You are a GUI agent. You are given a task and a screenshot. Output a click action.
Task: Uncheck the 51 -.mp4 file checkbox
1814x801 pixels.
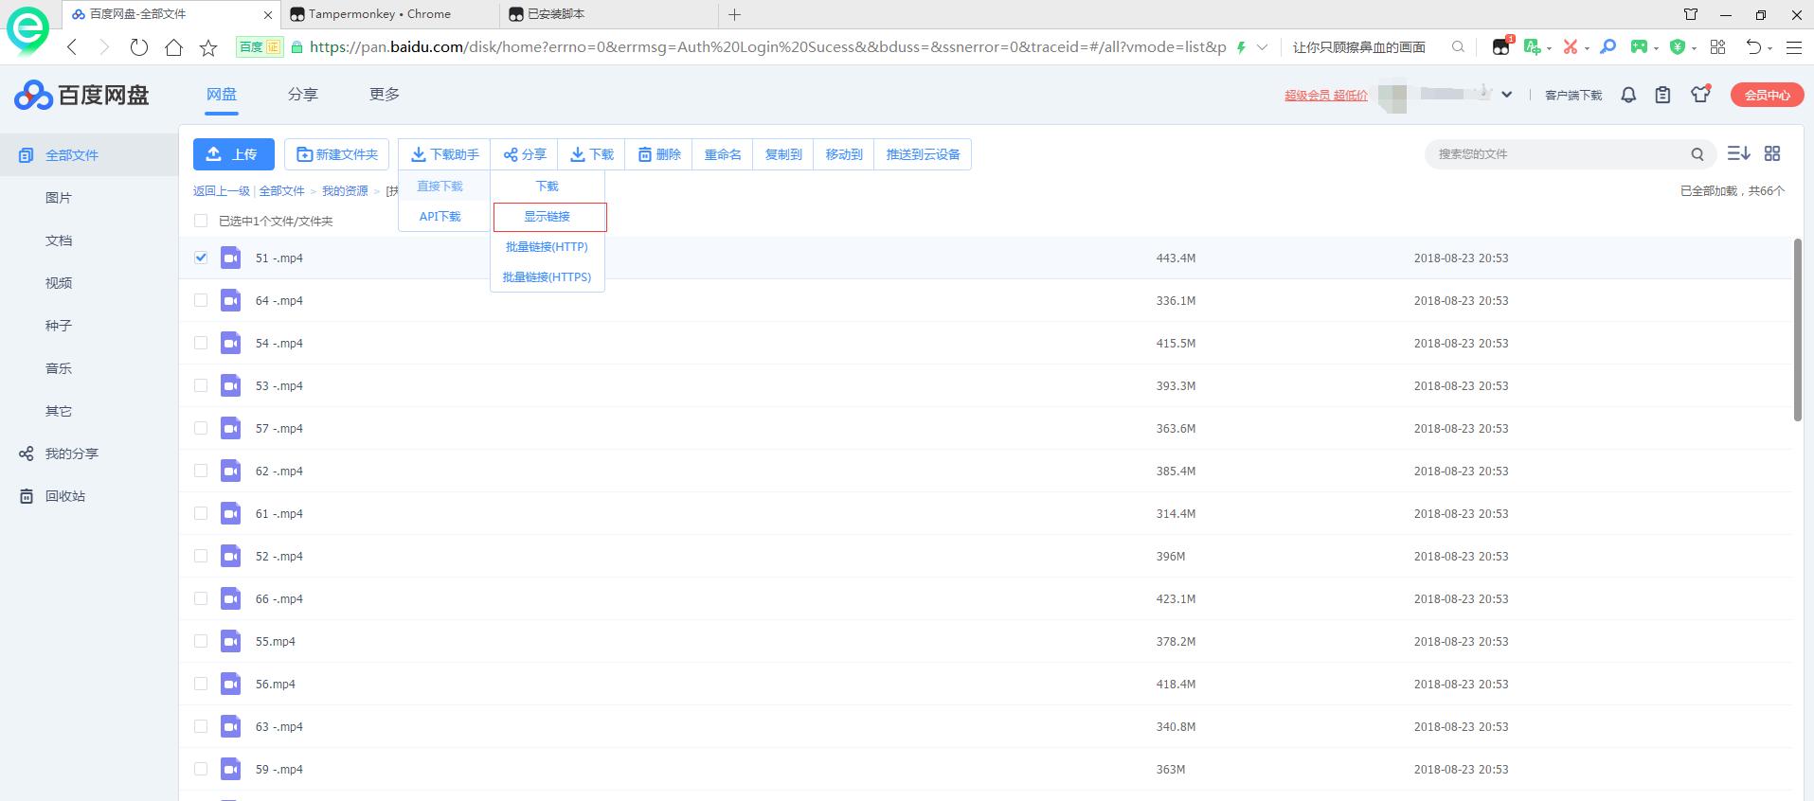click(x=201, y=258)
